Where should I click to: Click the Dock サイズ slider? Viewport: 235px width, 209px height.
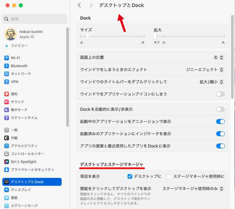point(88,36)
